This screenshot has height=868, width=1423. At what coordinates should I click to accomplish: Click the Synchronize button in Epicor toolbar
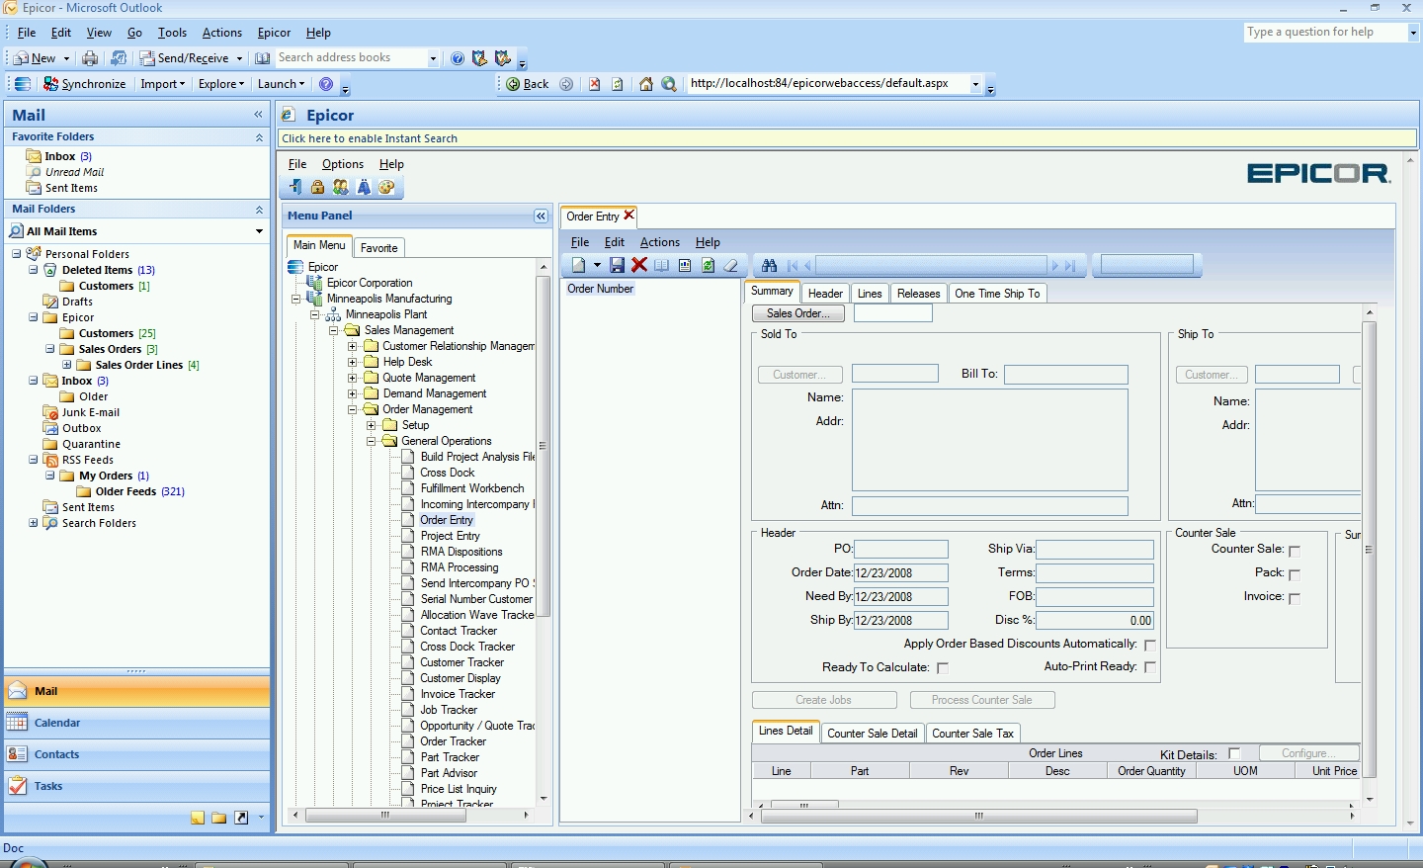coord(84,84)
